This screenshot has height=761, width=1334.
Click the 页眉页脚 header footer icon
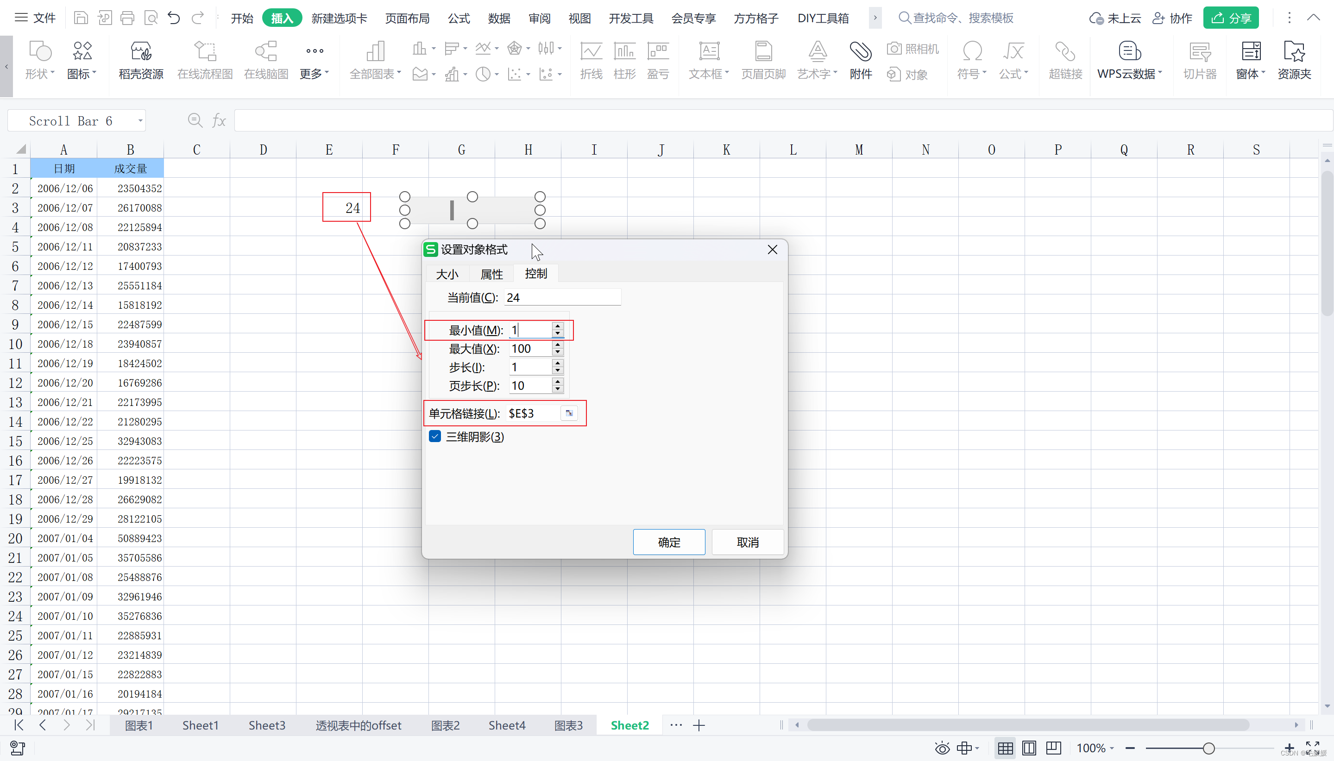(763, 61)
